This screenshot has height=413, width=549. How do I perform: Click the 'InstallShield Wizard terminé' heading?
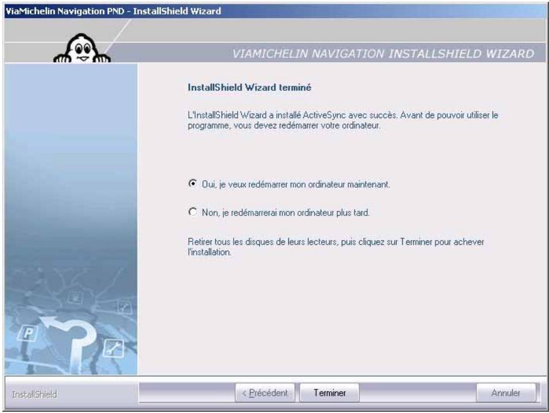coord(249,88)
